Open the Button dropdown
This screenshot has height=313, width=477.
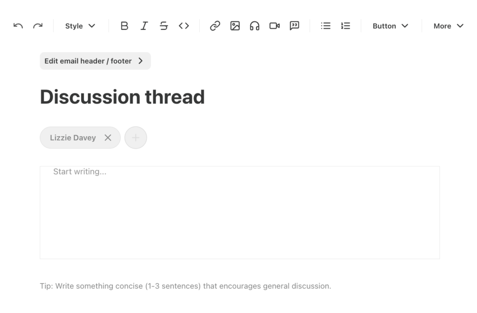(390, 26)
